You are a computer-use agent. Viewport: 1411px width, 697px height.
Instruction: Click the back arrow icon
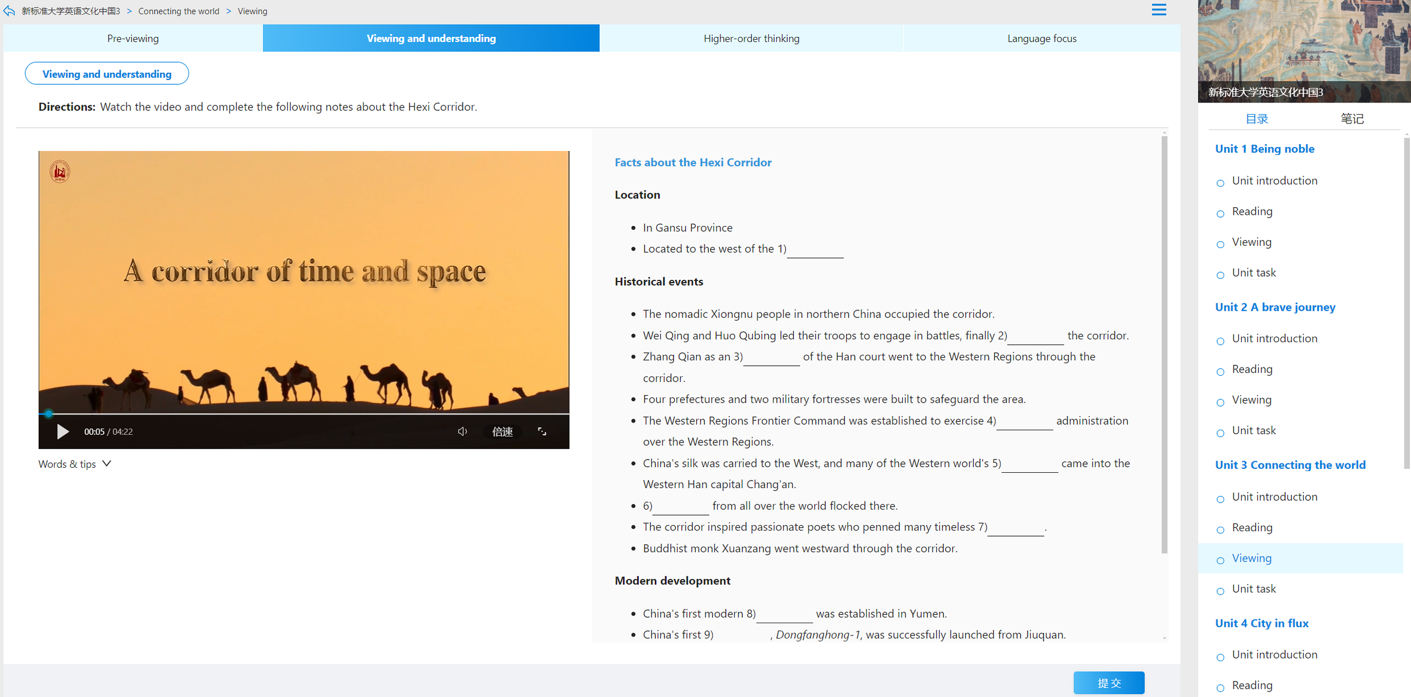9,10
